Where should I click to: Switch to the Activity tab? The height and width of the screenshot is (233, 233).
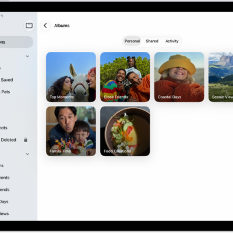(172, 41)
